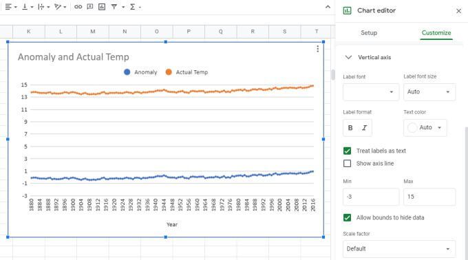Viewport: 468px width, 260px height.
Task: Click the blue Anomaly data line
Action: (172, 177)
